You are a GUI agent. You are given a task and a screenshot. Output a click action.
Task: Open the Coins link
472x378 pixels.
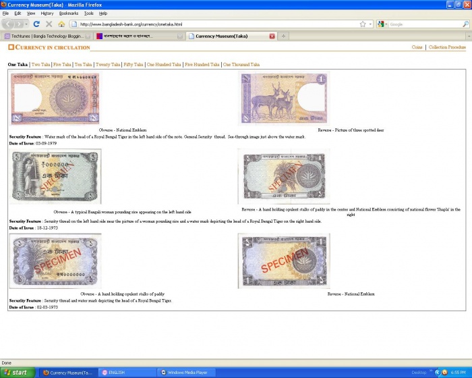click(417, 47)
